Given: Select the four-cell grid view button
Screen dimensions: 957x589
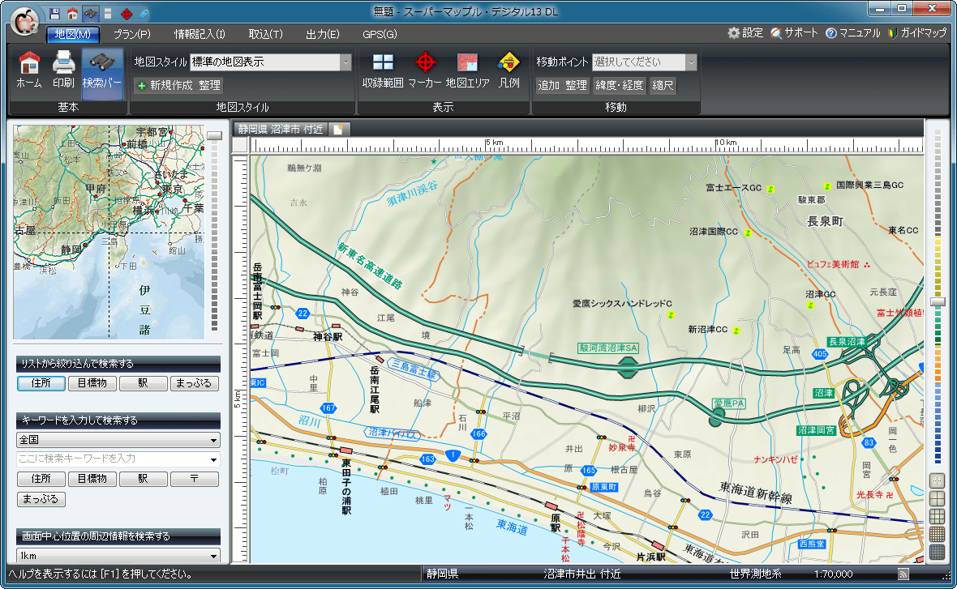Looking at the screenshot, I should pyautogui.click(x=936, y=499).
